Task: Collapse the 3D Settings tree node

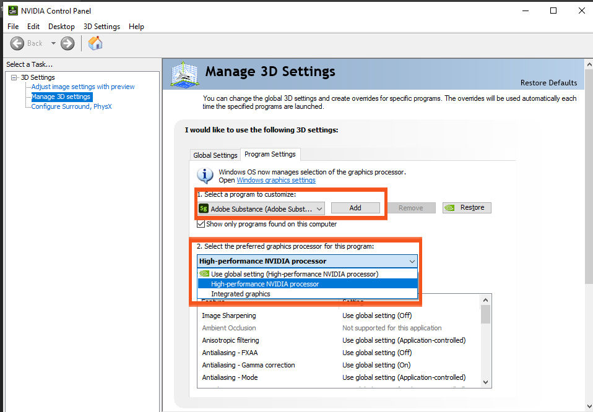Action: click(x=14, y=77)
